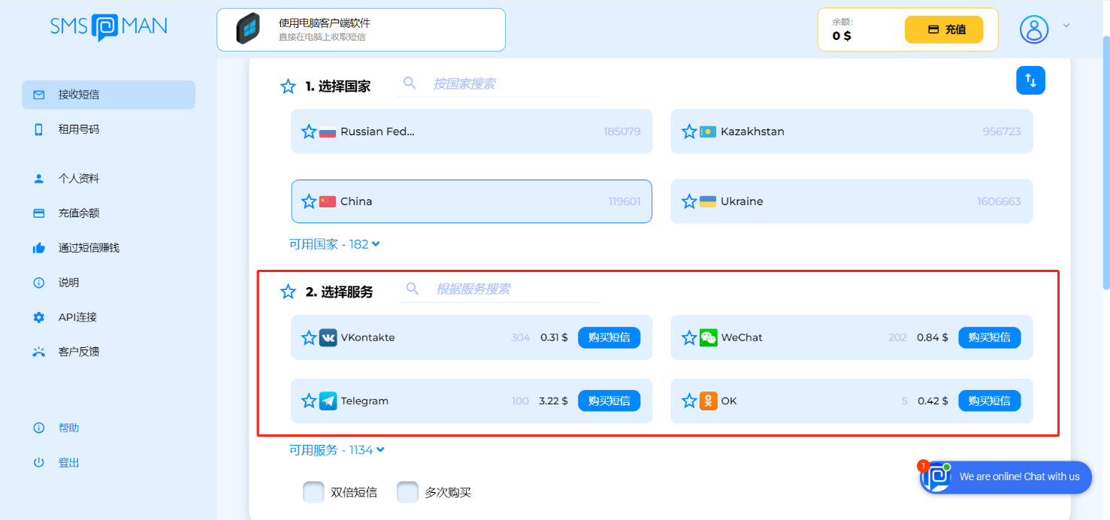Enable the 双倍短信 checkbox

(x=313, y=491)
